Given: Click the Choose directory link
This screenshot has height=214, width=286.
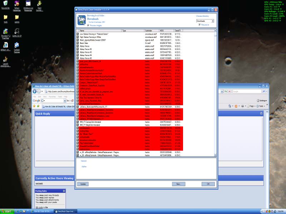Looking at the screenshot, I should click(x=202, y=16).
